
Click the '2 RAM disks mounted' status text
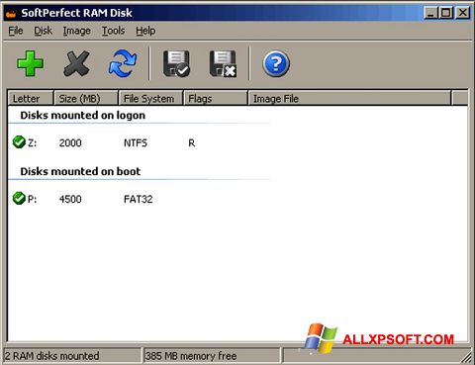[x=51, y=356]
